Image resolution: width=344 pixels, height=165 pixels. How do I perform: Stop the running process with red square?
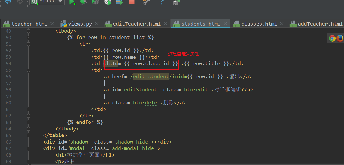132,2
